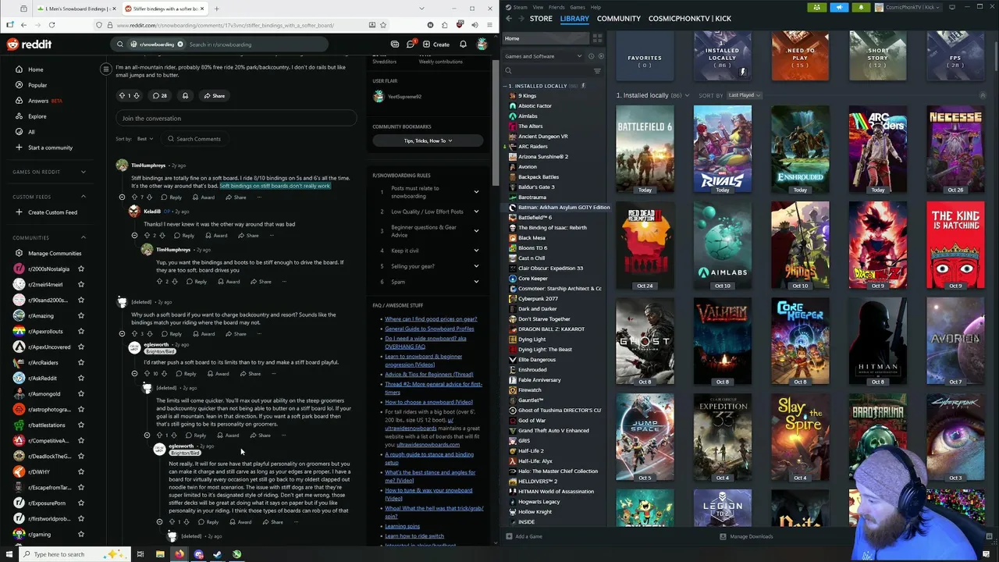Open Steam Friends menu

pos(556,7)
